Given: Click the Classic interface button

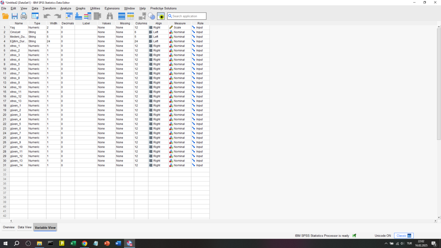Looking at the screenshot, I should pos(403,235).
